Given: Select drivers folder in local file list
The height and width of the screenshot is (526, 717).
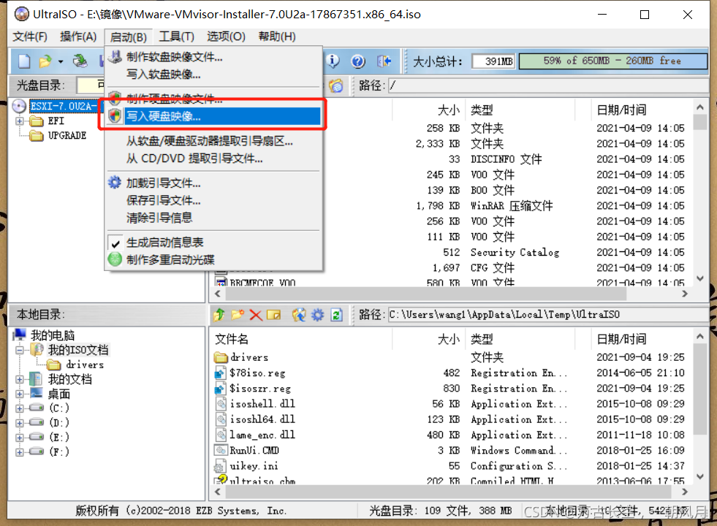Looking at the screenshot, I should [x=249, y=357].
